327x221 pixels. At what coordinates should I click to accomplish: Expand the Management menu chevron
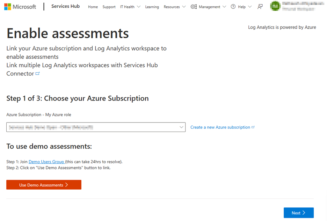pos(224,7)
